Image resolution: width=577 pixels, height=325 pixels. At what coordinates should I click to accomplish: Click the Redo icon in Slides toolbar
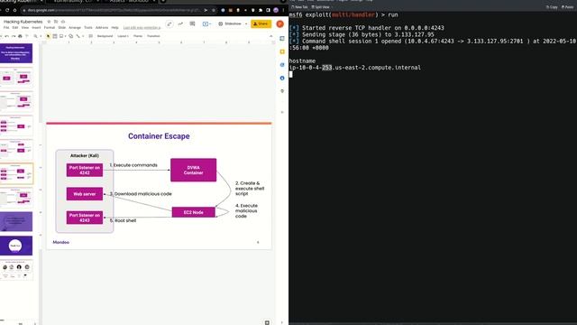coord(14,36)
